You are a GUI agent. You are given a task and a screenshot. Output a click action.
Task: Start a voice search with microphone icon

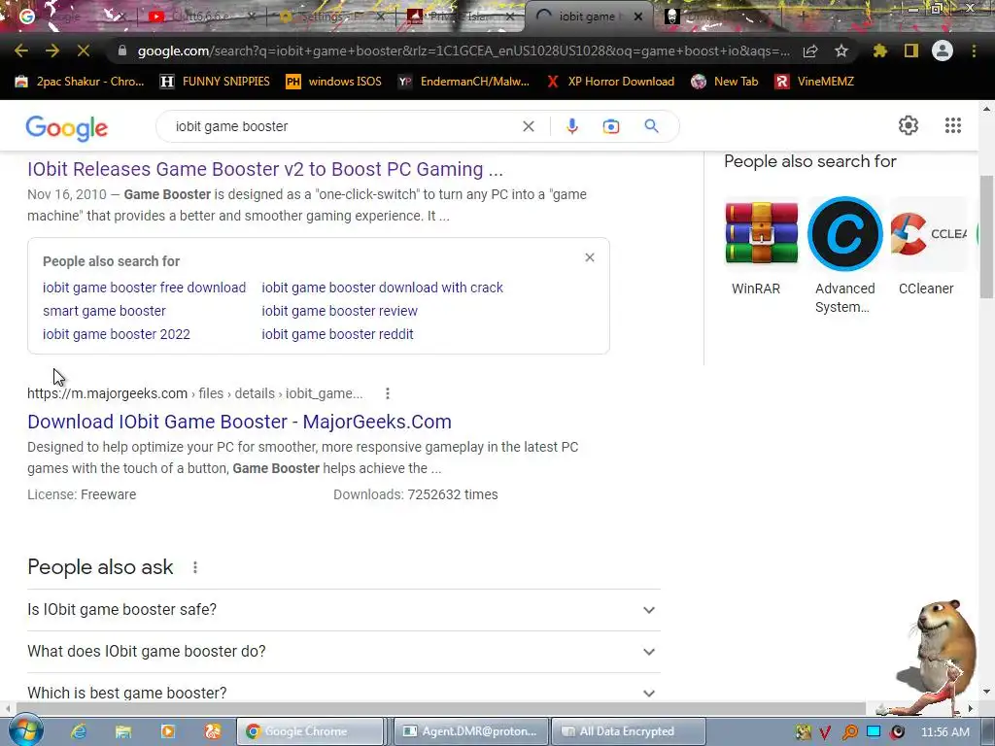571,126
